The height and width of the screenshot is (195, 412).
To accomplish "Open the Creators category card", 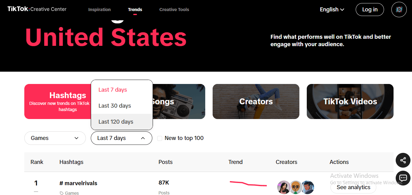I will coord(256,101).
